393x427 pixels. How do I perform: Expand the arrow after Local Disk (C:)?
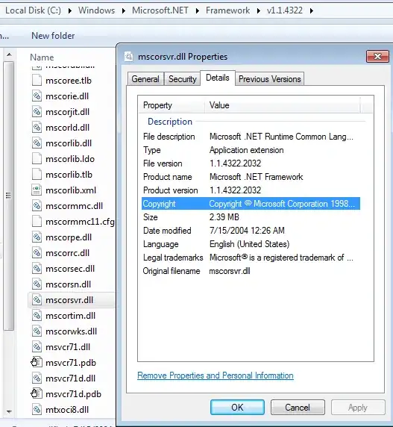click(70, 11)
